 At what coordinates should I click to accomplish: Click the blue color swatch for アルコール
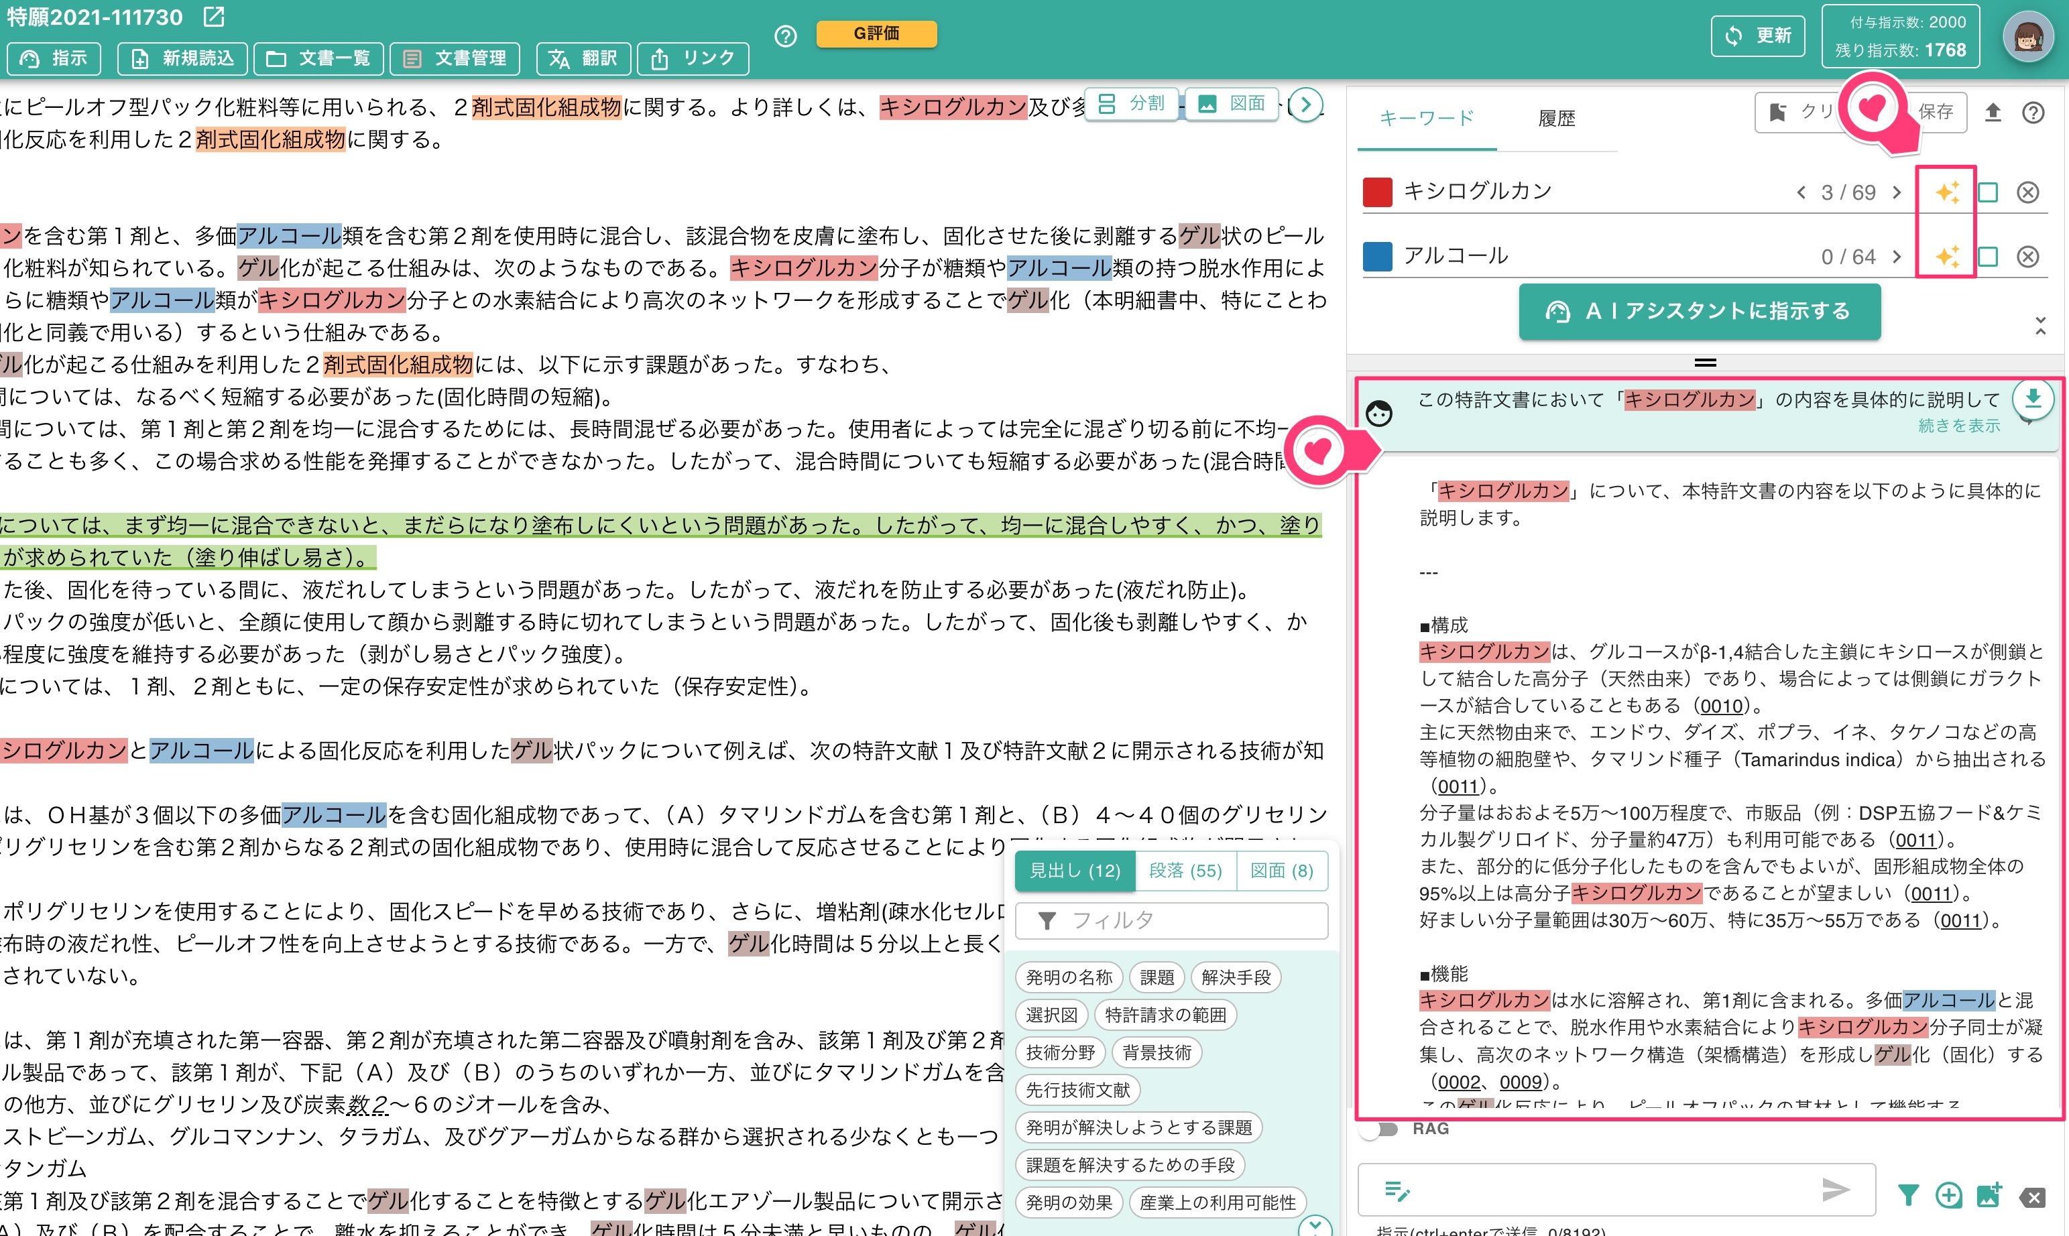click(1378, 257)
